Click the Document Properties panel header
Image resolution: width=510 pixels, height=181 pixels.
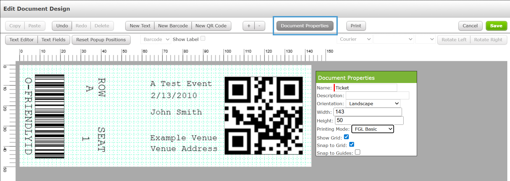(366, 77)
